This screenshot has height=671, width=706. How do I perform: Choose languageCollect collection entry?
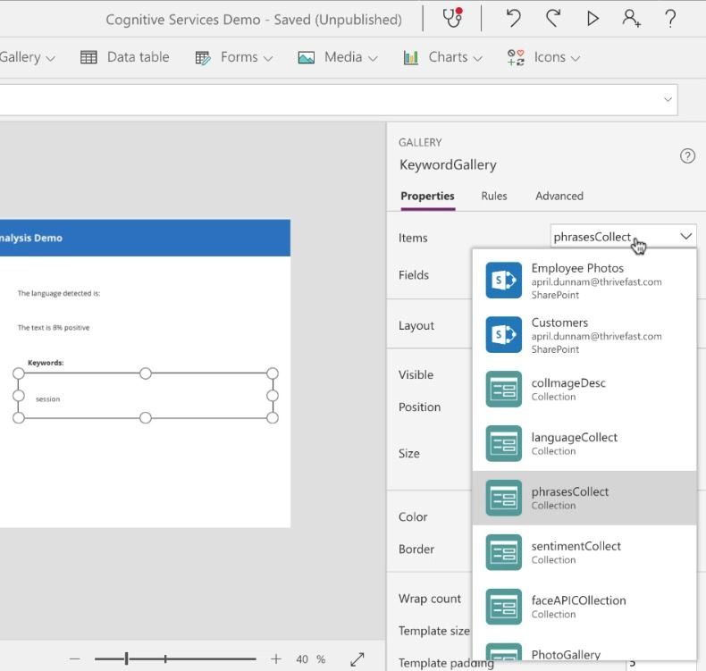(x=584, y=444)
